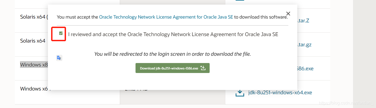376x108 pixels.
Task: Close the license agreement dialog
Action: click(x=288, y=13)
